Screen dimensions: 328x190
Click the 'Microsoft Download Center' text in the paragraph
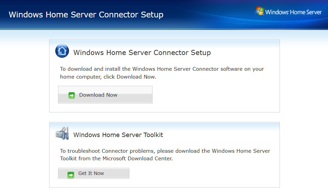[143, 159]
